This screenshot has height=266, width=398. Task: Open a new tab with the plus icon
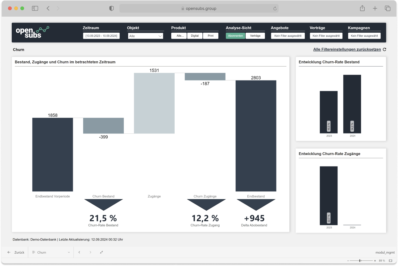[375, 9]
